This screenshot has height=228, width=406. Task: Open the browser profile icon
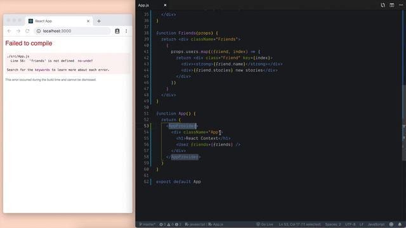click(117, 31)
